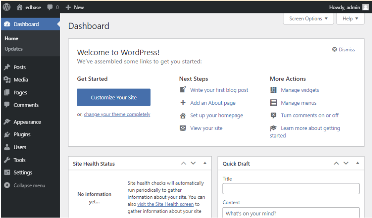372x218 pixels.
Task: Focus the What's on your mind content box
Action: click(x=291, y=213)
